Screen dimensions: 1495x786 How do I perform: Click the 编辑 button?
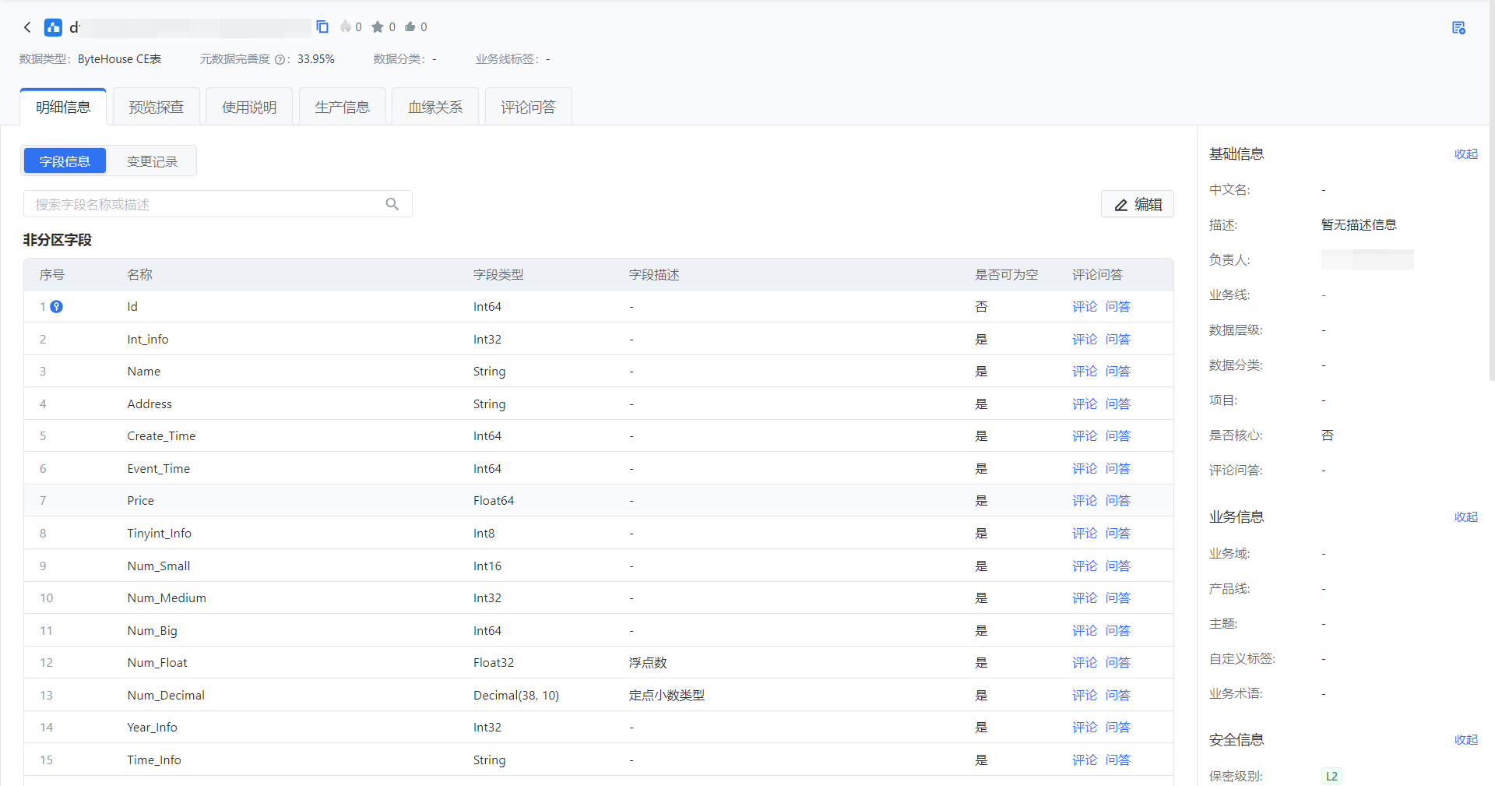(x=1138, y=205)
